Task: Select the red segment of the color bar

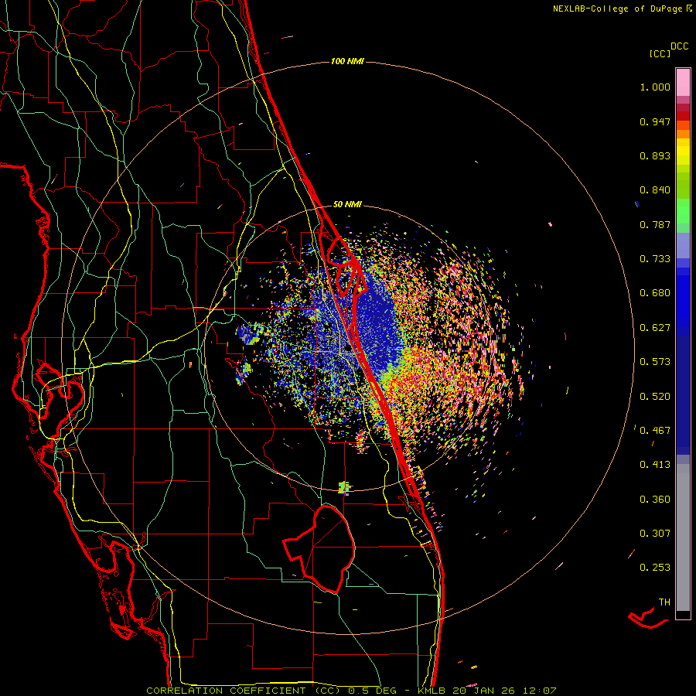Action: tap(683, 116)
